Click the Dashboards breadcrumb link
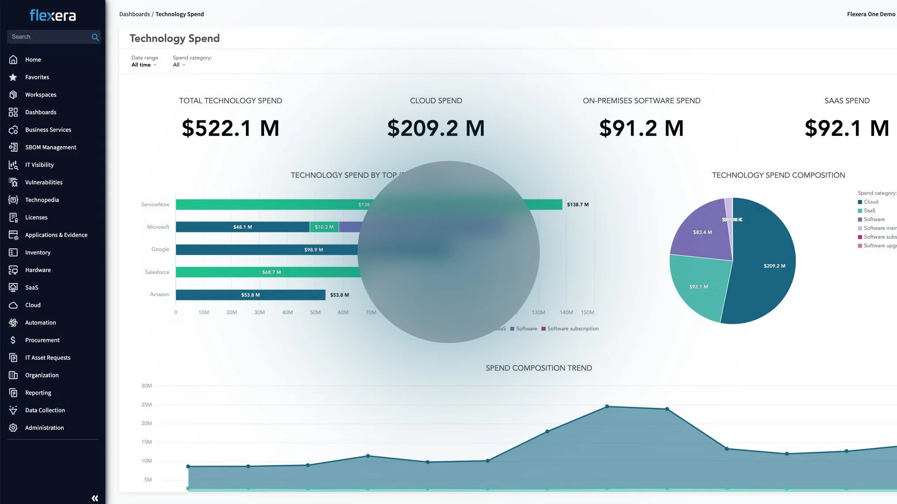Image resolution: width=897 pixels, height=504 pixels. 134,14
